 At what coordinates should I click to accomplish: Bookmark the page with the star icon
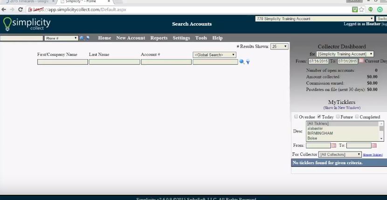(361, 10)
